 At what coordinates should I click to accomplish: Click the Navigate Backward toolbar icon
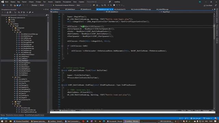[x=3, y=5]
